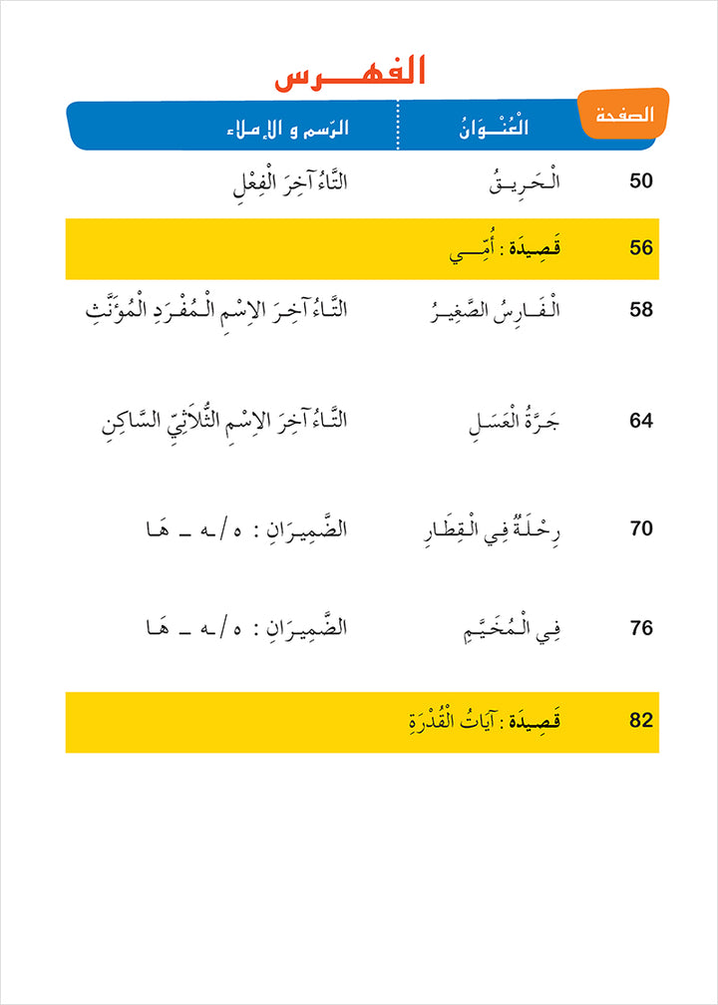Screen dimensions: 718x1005
Task: Click page number 56 in yellow row
Action: [641, 247]
